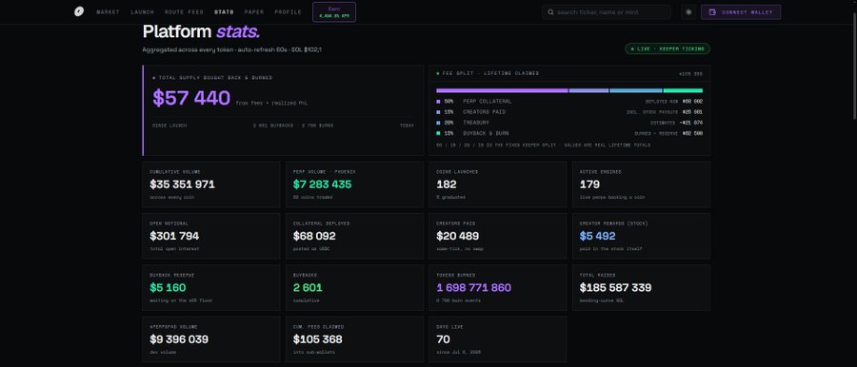
Task: Click the Aggregated across every token subtitle
Action: pos(231,49)
